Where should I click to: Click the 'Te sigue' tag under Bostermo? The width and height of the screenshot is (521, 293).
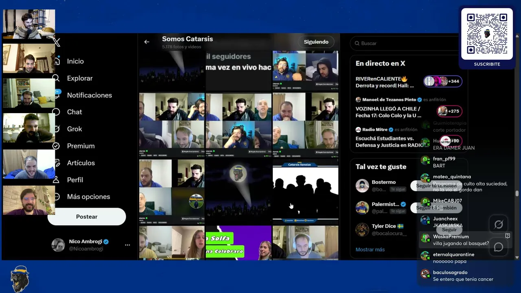398,189
